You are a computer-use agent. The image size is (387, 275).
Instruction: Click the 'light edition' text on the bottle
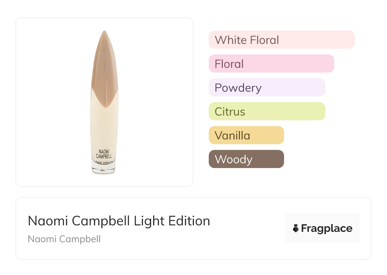click(x=104, y=162)
